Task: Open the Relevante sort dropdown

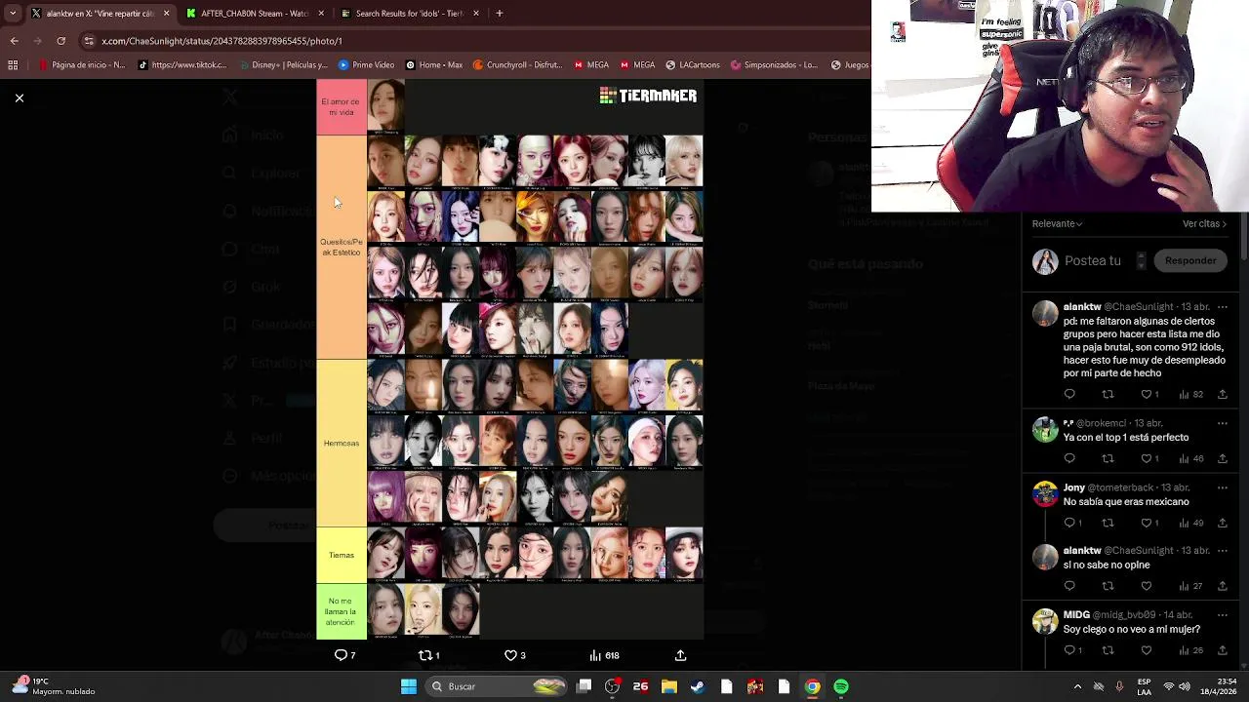Action: point(1058,223)
